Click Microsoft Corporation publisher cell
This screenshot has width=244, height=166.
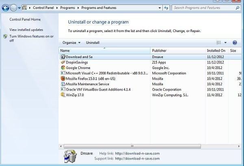pos(169,73)
